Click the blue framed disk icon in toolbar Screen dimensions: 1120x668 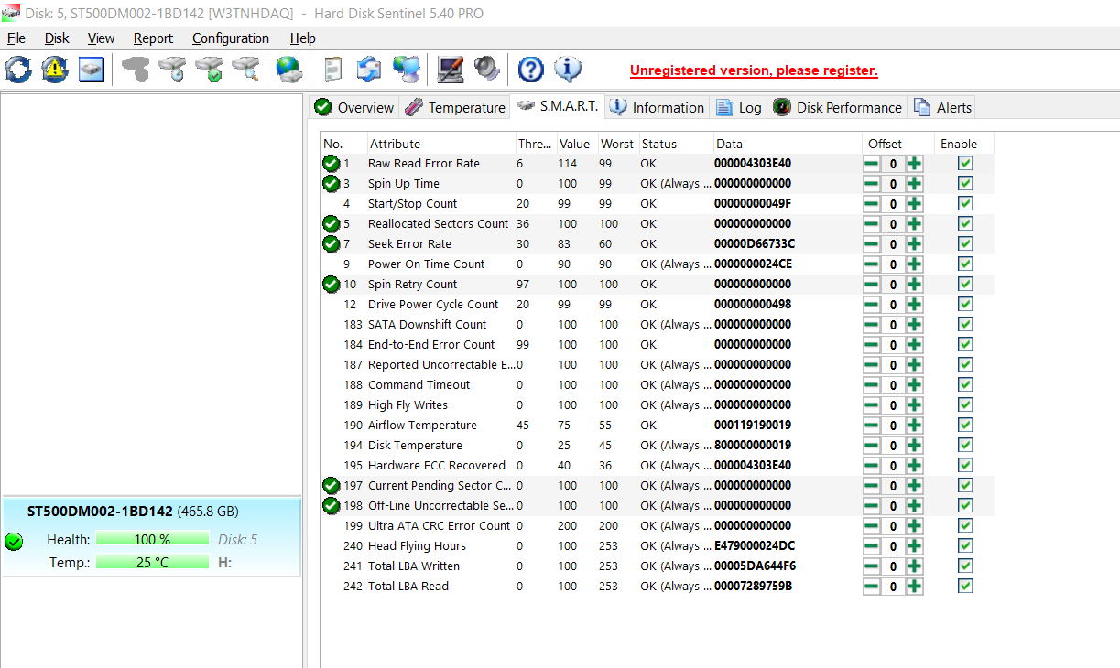pyautogui.click(x=92, y=70)
